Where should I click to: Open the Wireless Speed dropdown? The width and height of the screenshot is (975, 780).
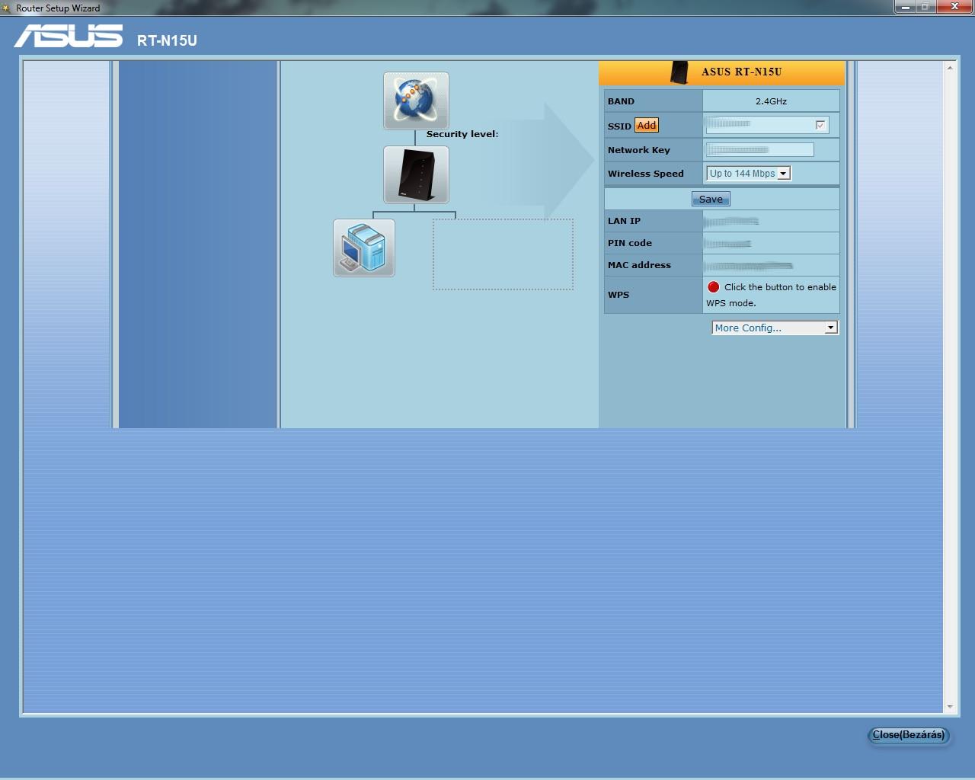pyautogui.click(x=749, y=174)
